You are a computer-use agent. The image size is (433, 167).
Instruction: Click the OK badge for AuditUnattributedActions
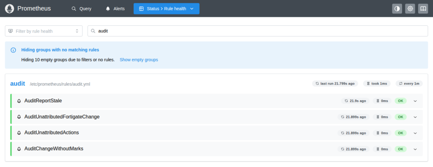[x=400, y=133]
